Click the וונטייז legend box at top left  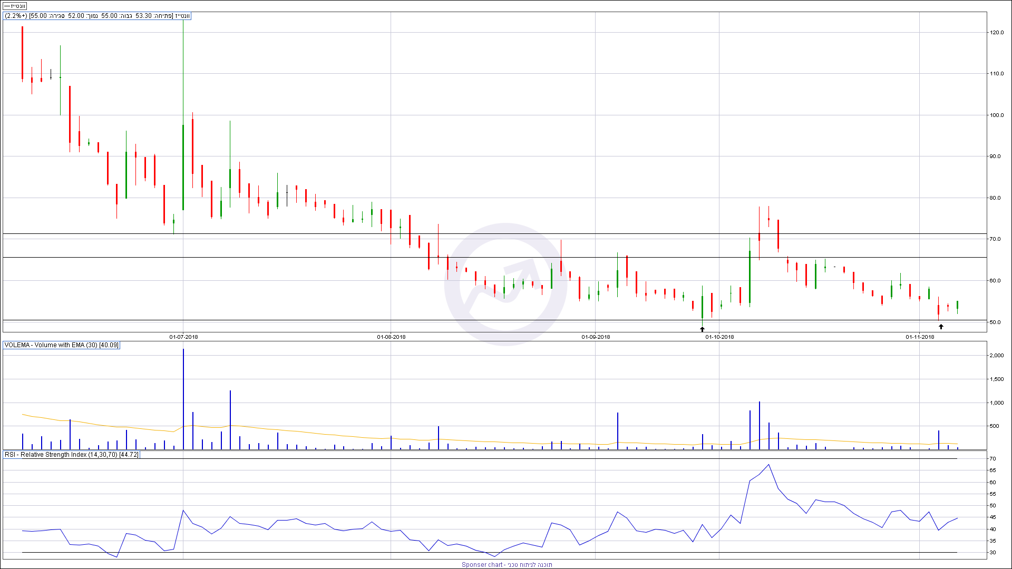coord(15,6)
